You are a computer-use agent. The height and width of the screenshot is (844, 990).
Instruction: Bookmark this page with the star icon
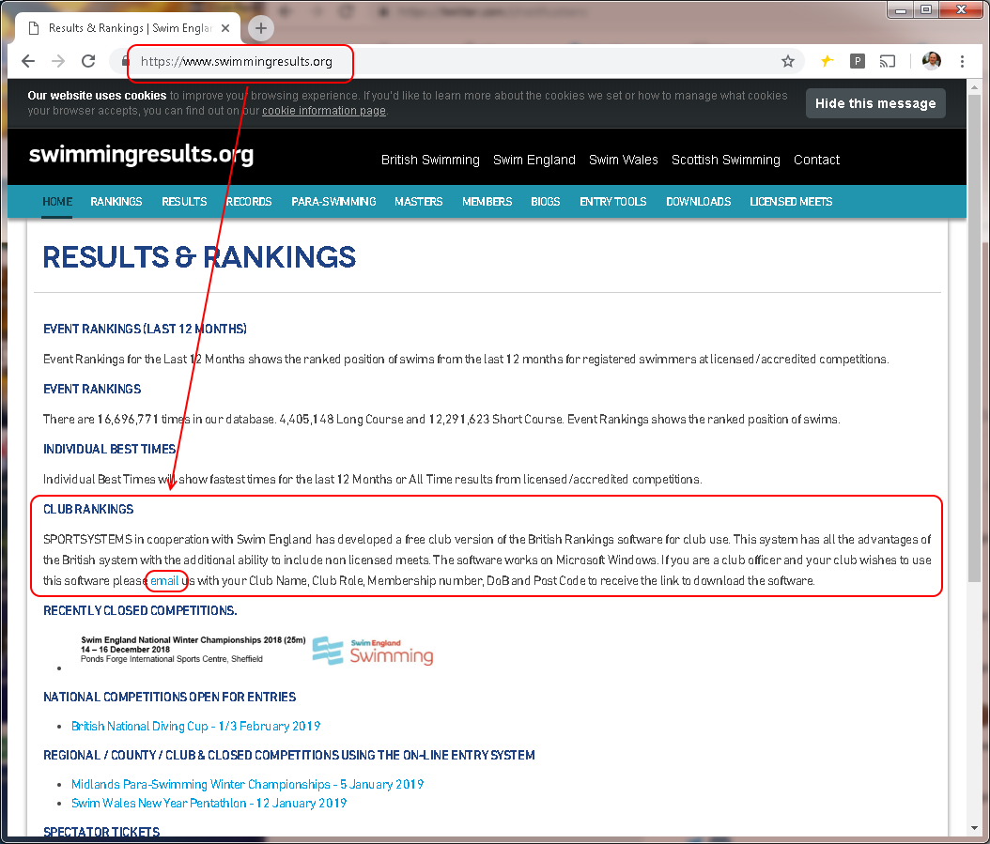(787, 61)
